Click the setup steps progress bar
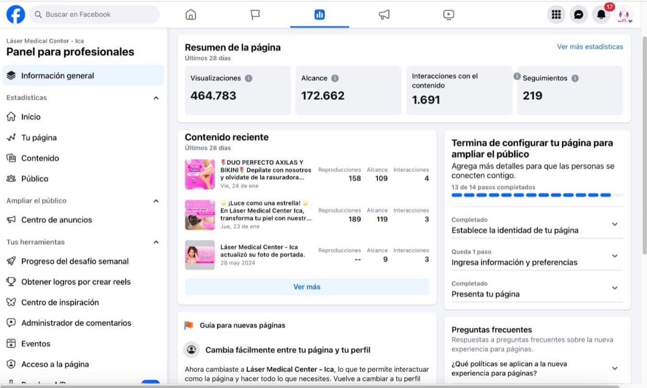Viewport: 647px width, 388px height. point(537,195)
